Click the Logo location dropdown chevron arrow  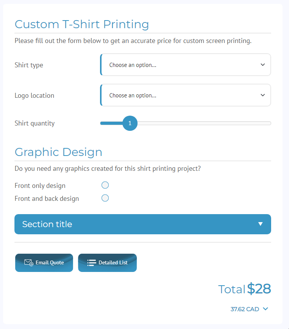click(263, 95)
